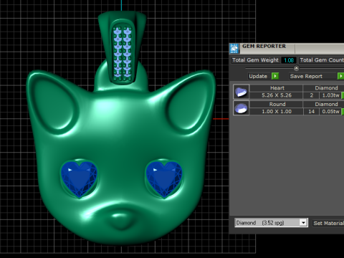
Task: Click the Gem Reporter panel icon
Action: point(234,49)
